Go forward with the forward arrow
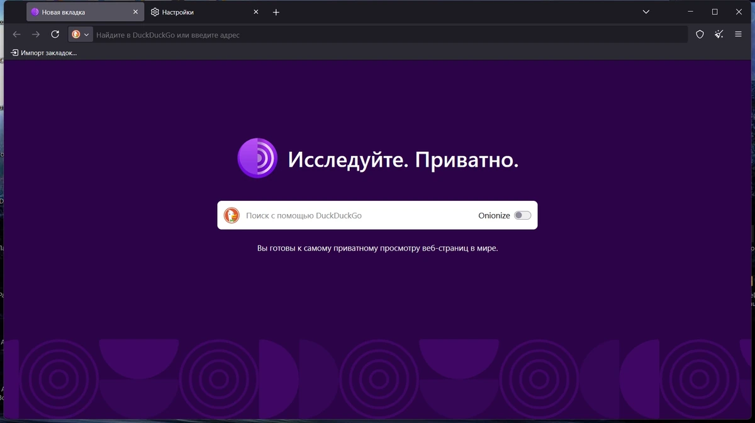 [x=36, y=35]
